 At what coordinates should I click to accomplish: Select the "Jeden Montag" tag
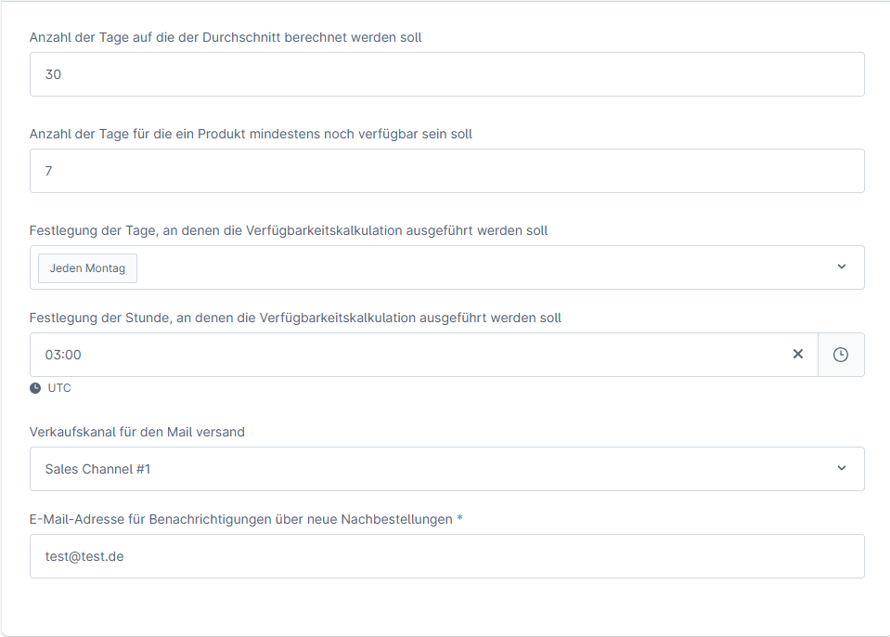87,268
